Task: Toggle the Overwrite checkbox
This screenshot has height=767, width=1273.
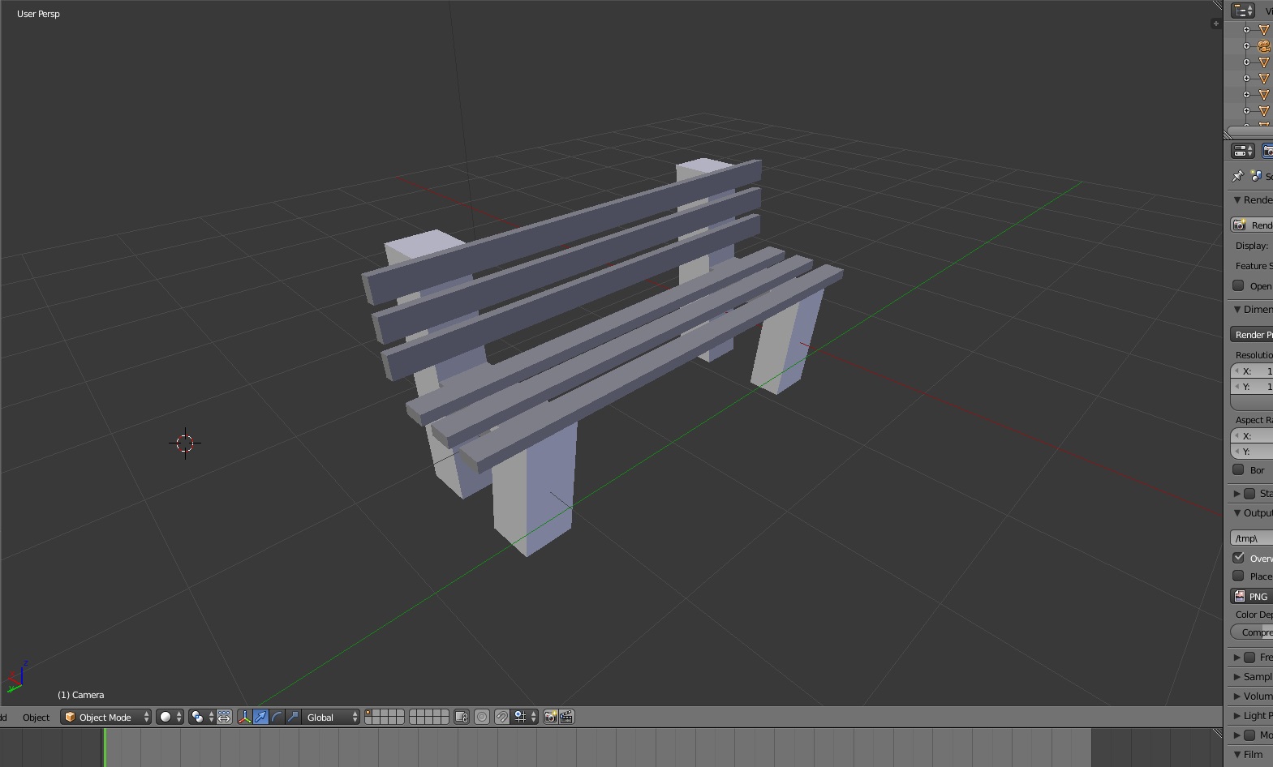Action: click(1238, 558)
